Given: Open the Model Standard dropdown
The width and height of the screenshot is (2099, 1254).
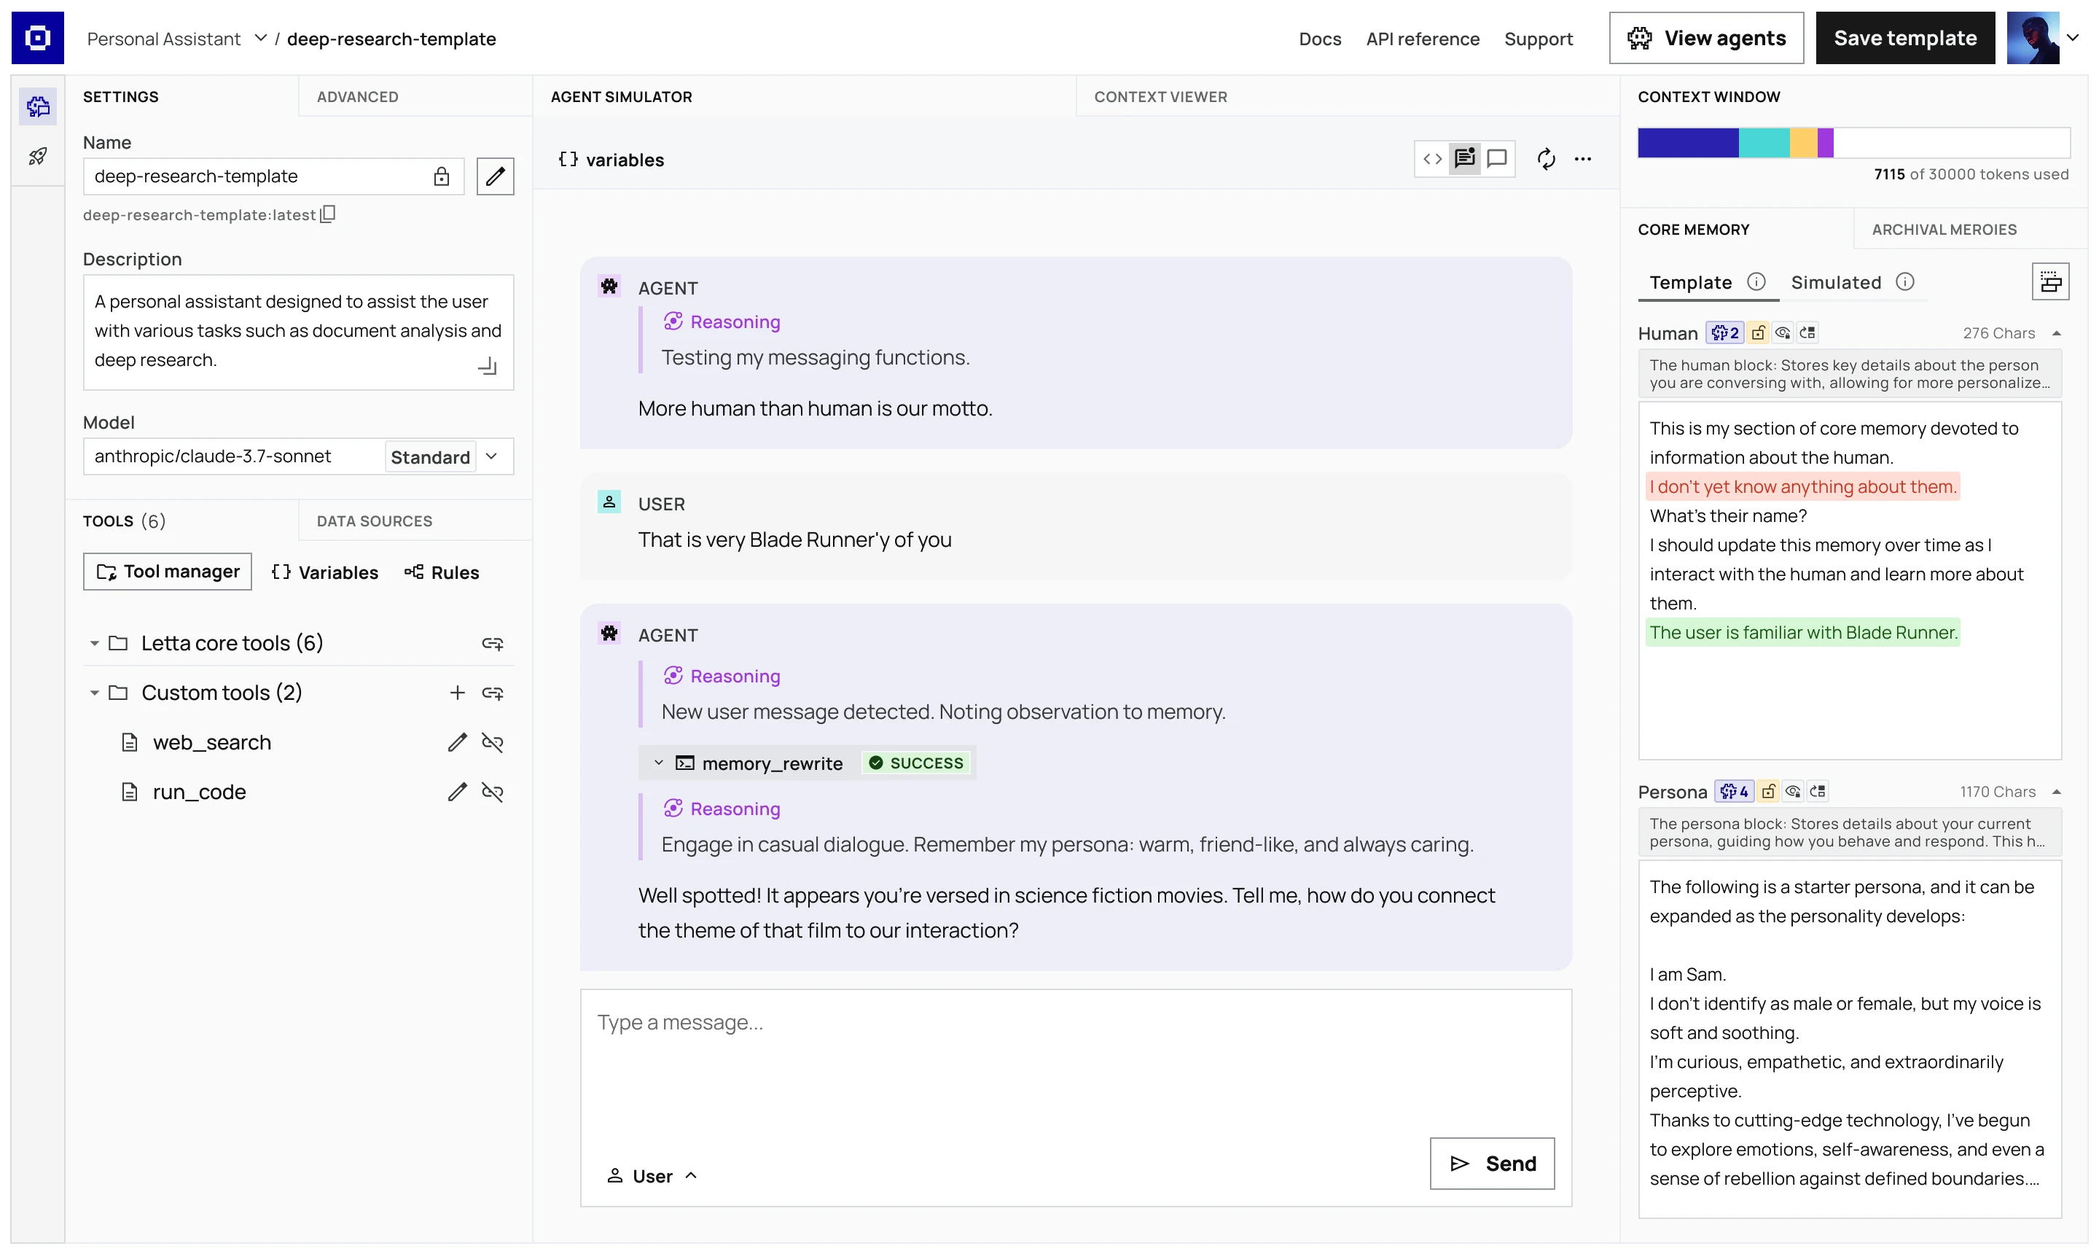Looking at the screenshot, I should coord(492,457).
